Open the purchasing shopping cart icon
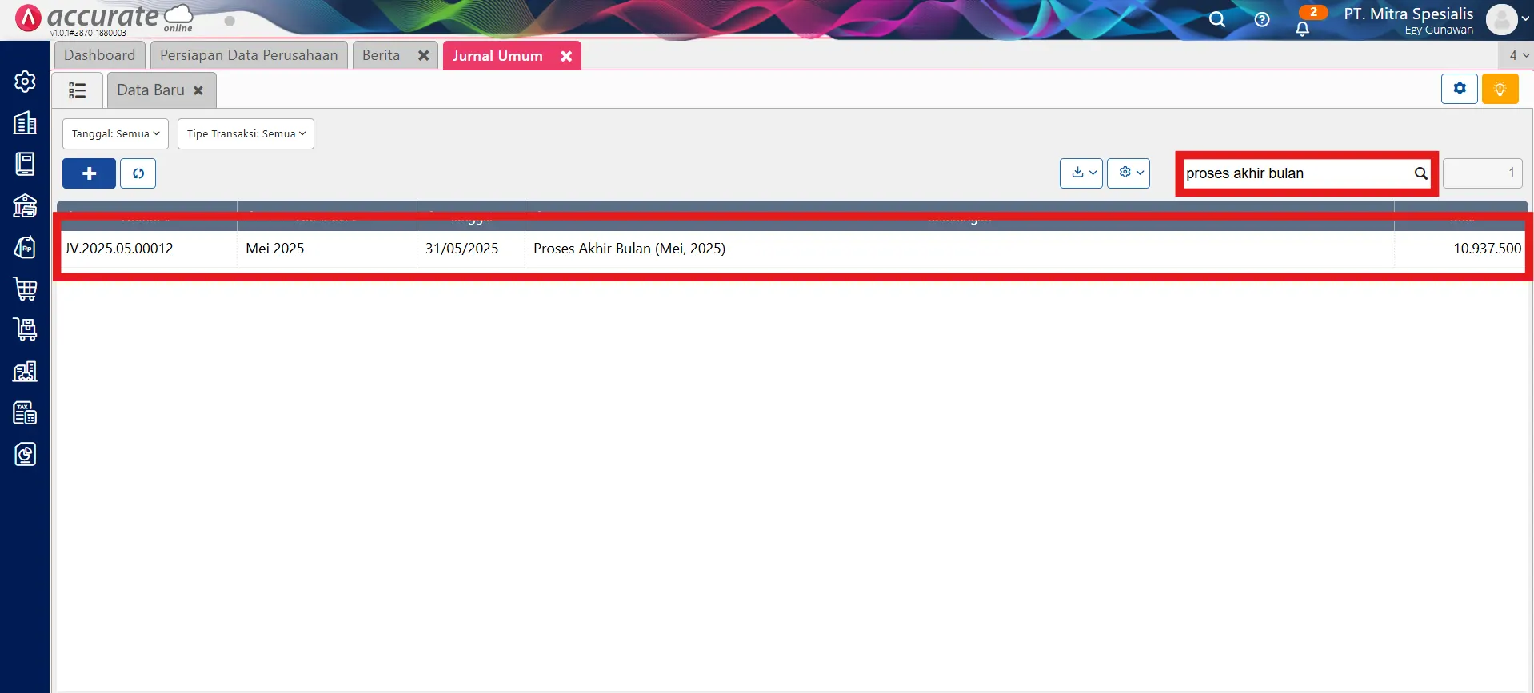This screenshot has height=693, width=1534. 25,289
